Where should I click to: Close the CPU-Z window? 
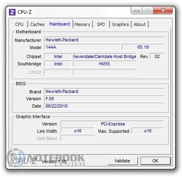[163, 10]
